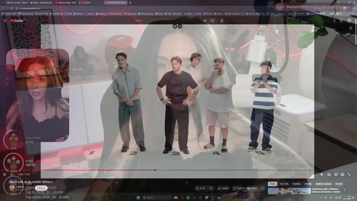Open the Windows Start menu
357x201 pixels.
point(138,198)
